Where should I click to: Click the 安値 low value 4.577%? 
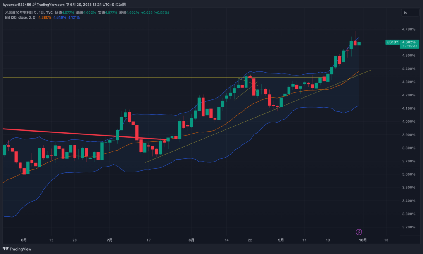click(111, 12)
